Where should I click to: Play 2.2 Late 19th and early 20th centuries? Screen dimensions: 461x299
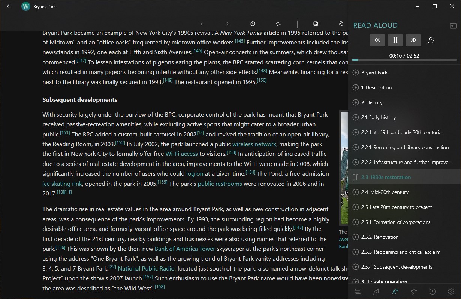click(x=356, y=132)
